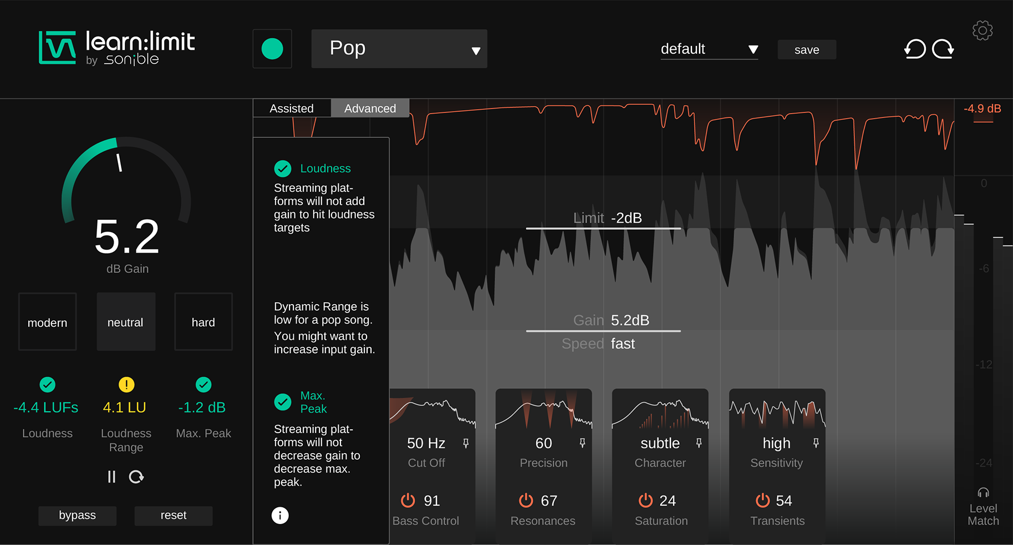Viewport: 1013px width, 545px height.
Task: Toggle Saturation power switch
Action: 645,500
